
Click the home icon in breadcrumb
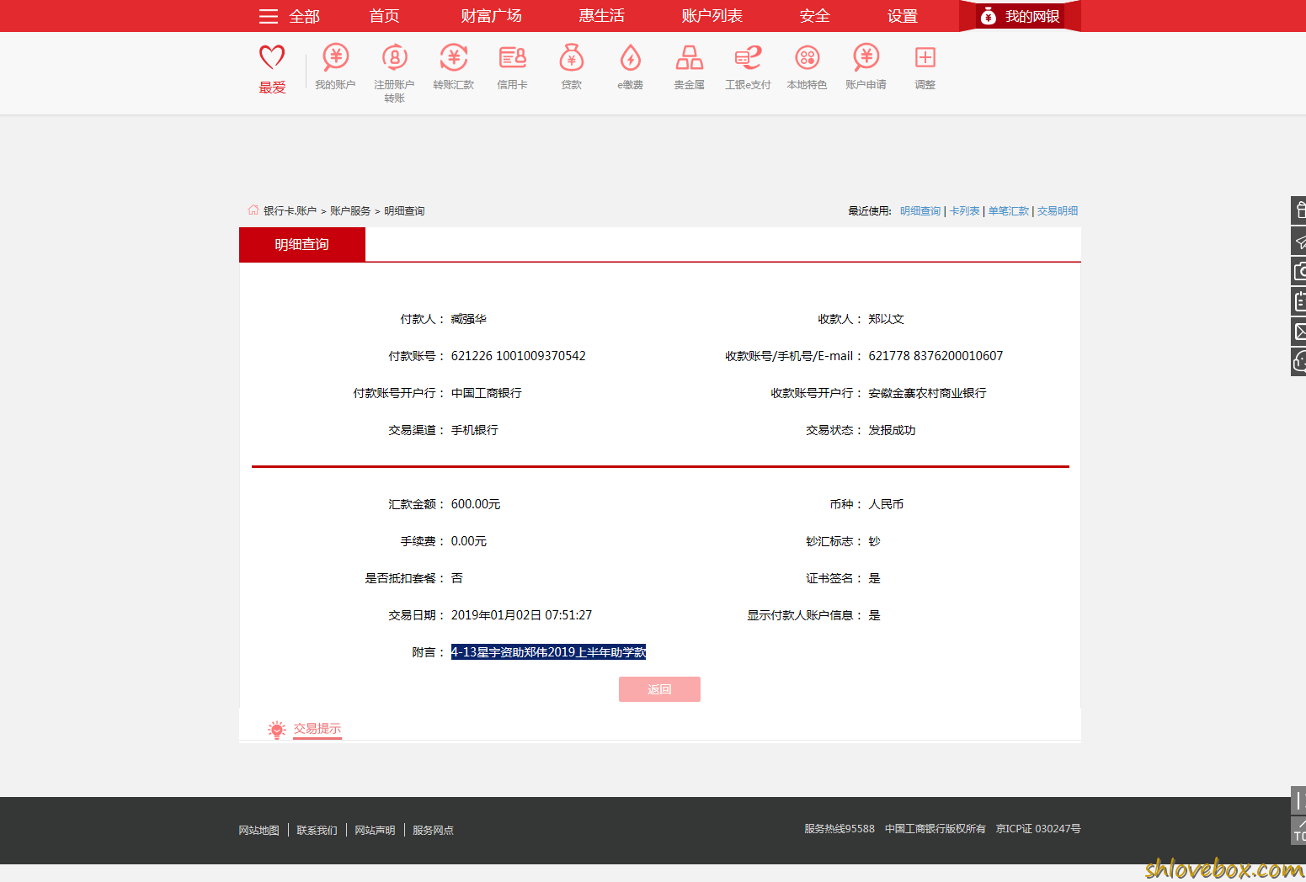coord(253,210)
